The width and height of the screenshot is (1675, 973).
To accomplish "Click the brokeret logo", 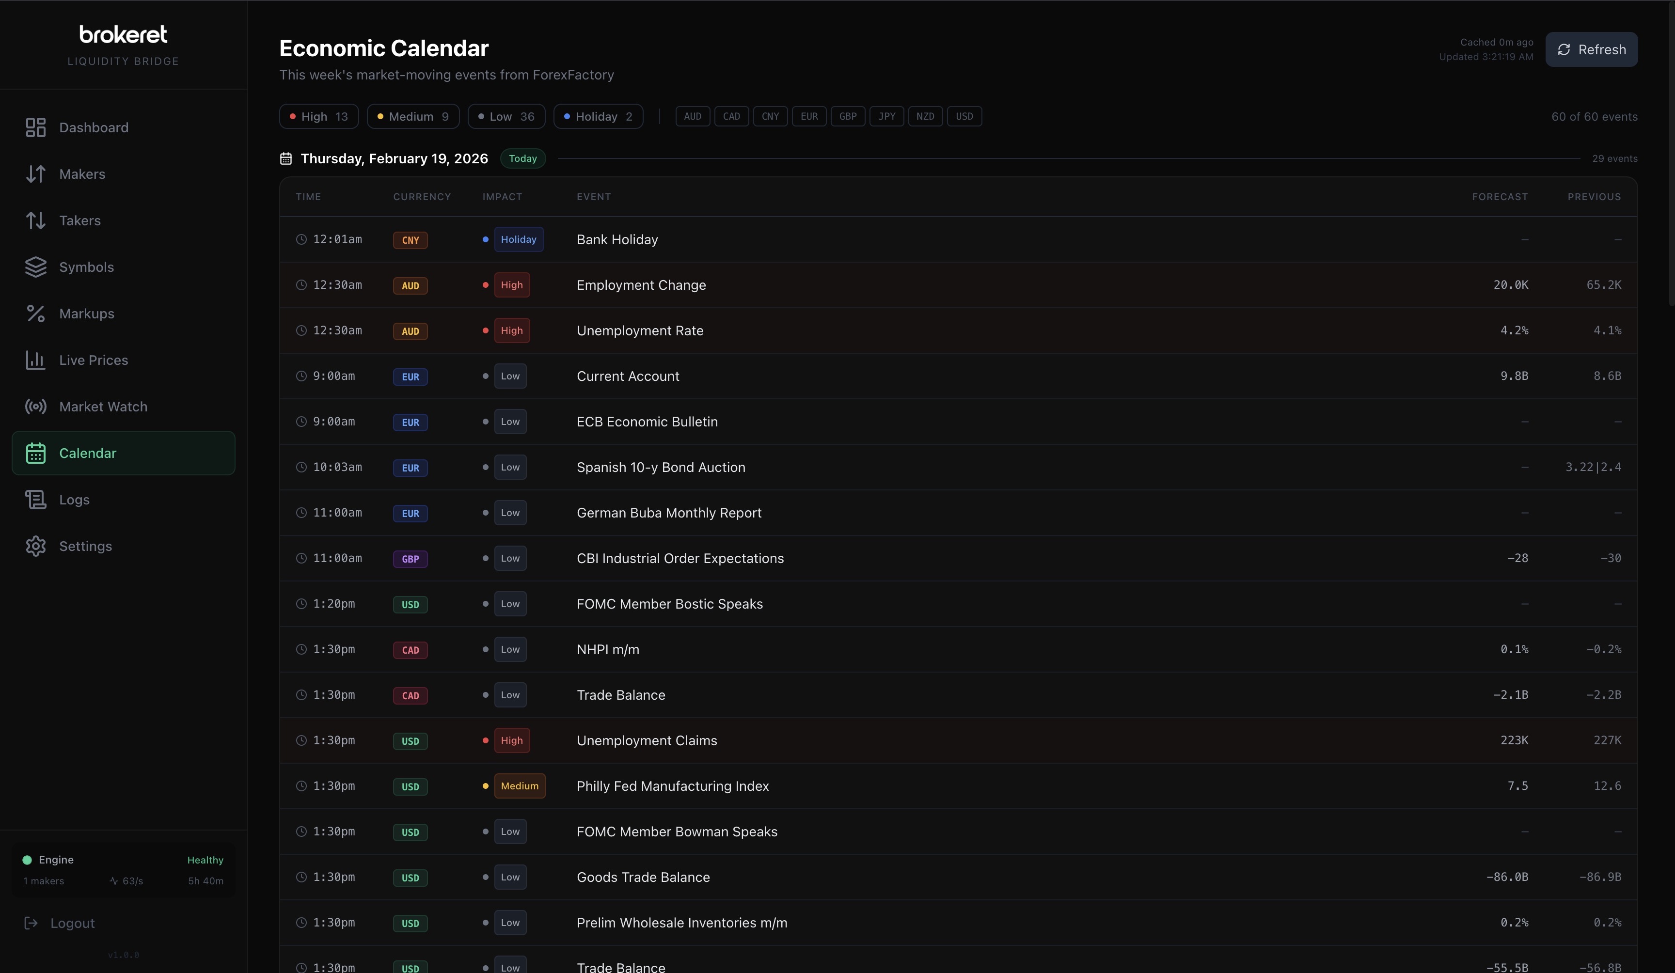I will coord(122,34).
